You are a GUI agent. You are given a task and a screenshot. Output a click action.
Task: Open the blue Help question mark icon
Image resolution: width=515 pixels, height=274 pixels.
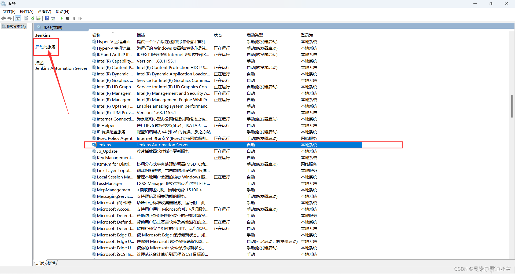click(47, 18)
